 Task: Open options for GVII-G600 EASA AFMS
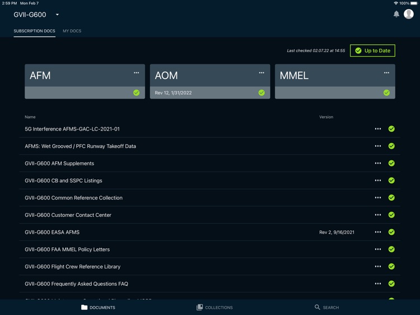pos(378,232)
